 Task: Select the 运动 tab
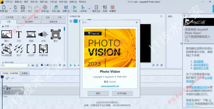[48, 17]
